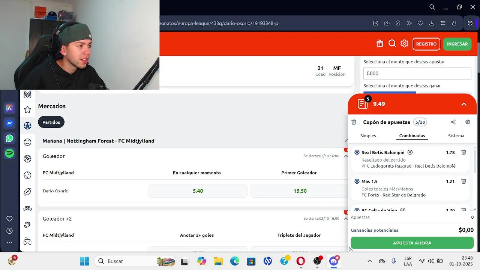
Task: Open tab search magnifier in title bar
Action: tap(432, 7)
